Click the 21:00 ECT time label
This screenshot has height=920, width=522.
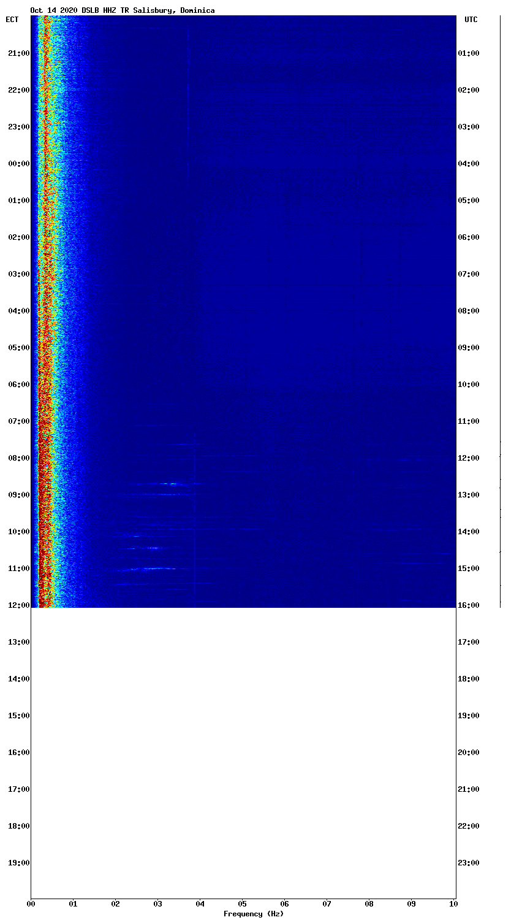18,53
